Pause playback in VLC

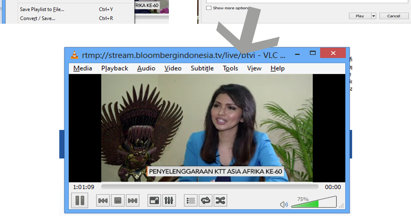pos(80,200)
